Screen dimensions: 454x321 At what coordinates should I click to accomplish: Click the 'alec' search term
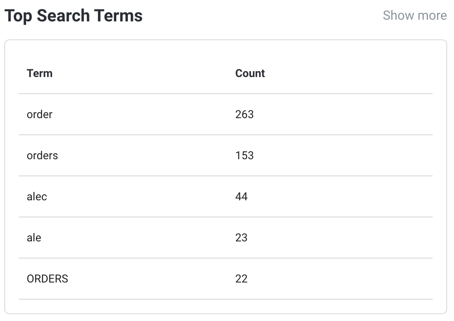[37, 196]
